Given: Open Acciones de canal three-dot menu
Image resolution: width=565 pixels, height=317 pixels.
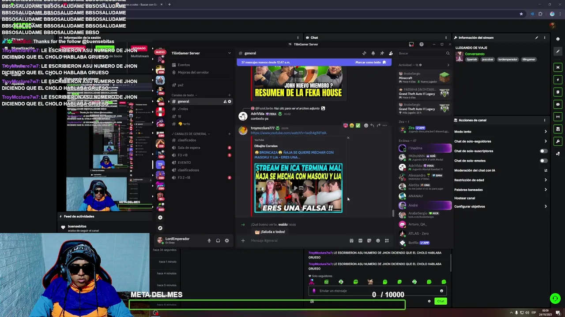Looking at the screenshot, I should pyautogui.click(x=545, y=120).
